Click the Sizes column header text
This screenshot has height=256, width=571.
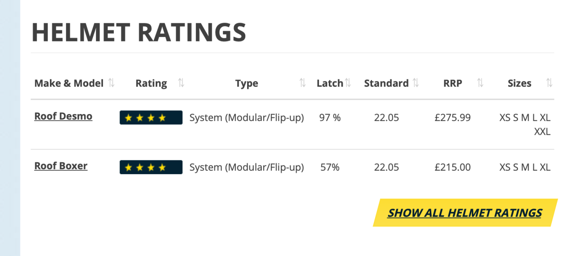pos(519,83)
